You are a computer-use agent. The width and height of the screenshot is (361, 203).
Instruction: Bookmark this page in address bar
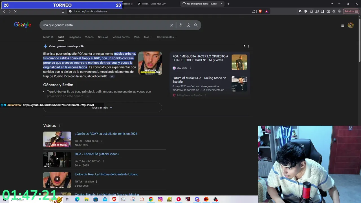[63, 11]
